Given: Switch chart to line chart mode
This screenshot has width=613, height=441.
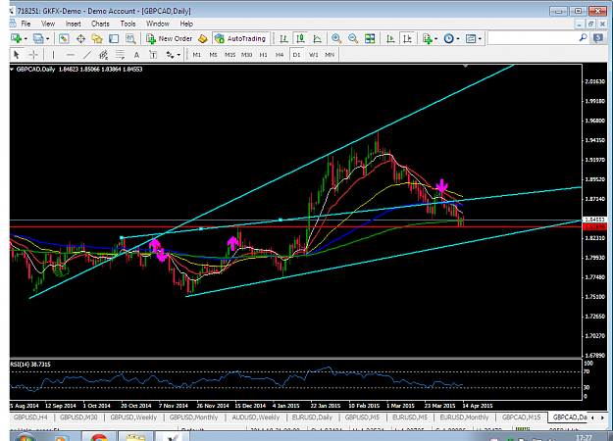Looking at the screenshot, I should click(x=317, y=38).
